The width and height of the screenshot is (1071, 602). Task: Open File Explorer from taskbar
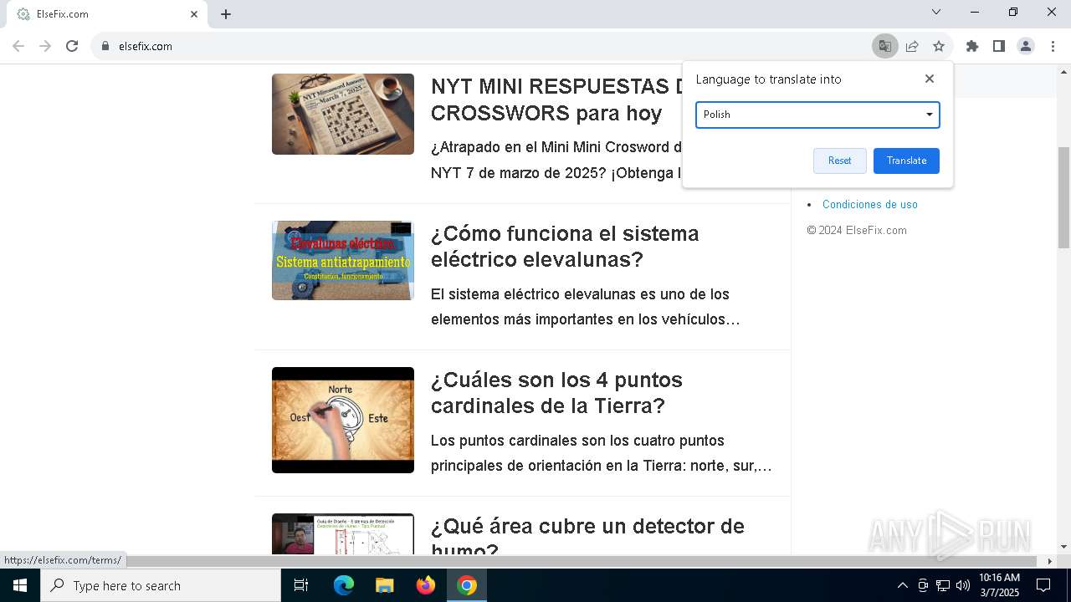[384, 585]
